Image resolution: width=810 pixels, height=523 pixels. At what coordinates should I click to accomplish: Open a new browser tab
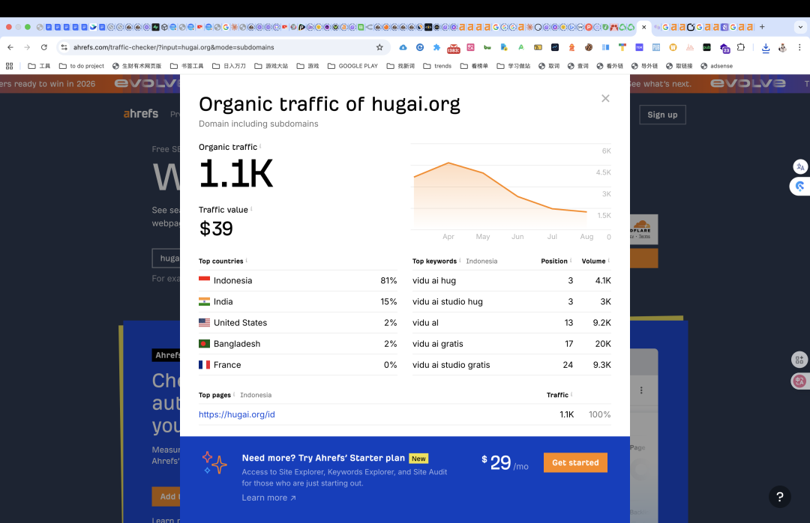(x=762, y=27)
